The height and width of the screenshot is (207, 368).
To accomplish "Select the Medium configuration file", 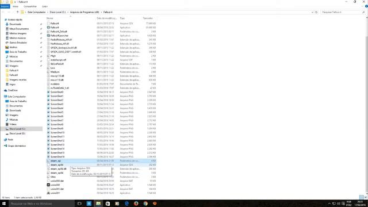I will [55, 72].
